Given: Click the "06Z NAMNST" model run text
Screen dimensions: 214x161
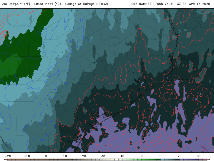Looking at the screenshot, I should tap(141, 4).
